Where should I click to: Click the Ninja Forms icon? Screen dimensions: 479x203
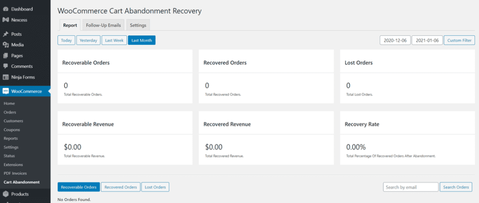pyautogui.click(x=5, y=77)
